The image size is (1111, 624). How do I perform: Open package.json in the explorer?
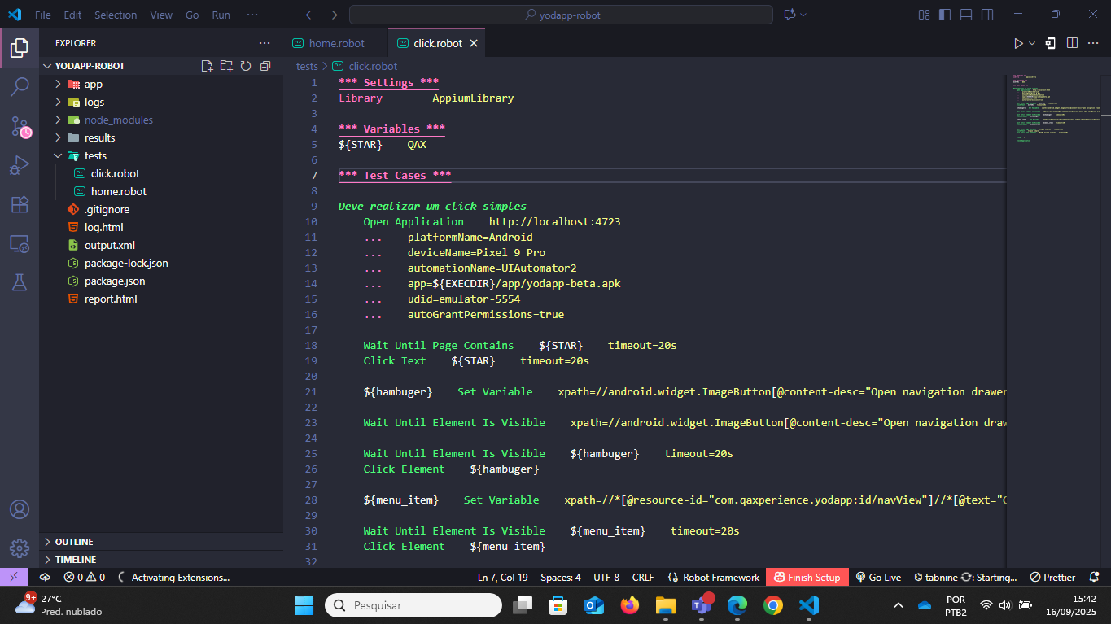pos(115,281)
